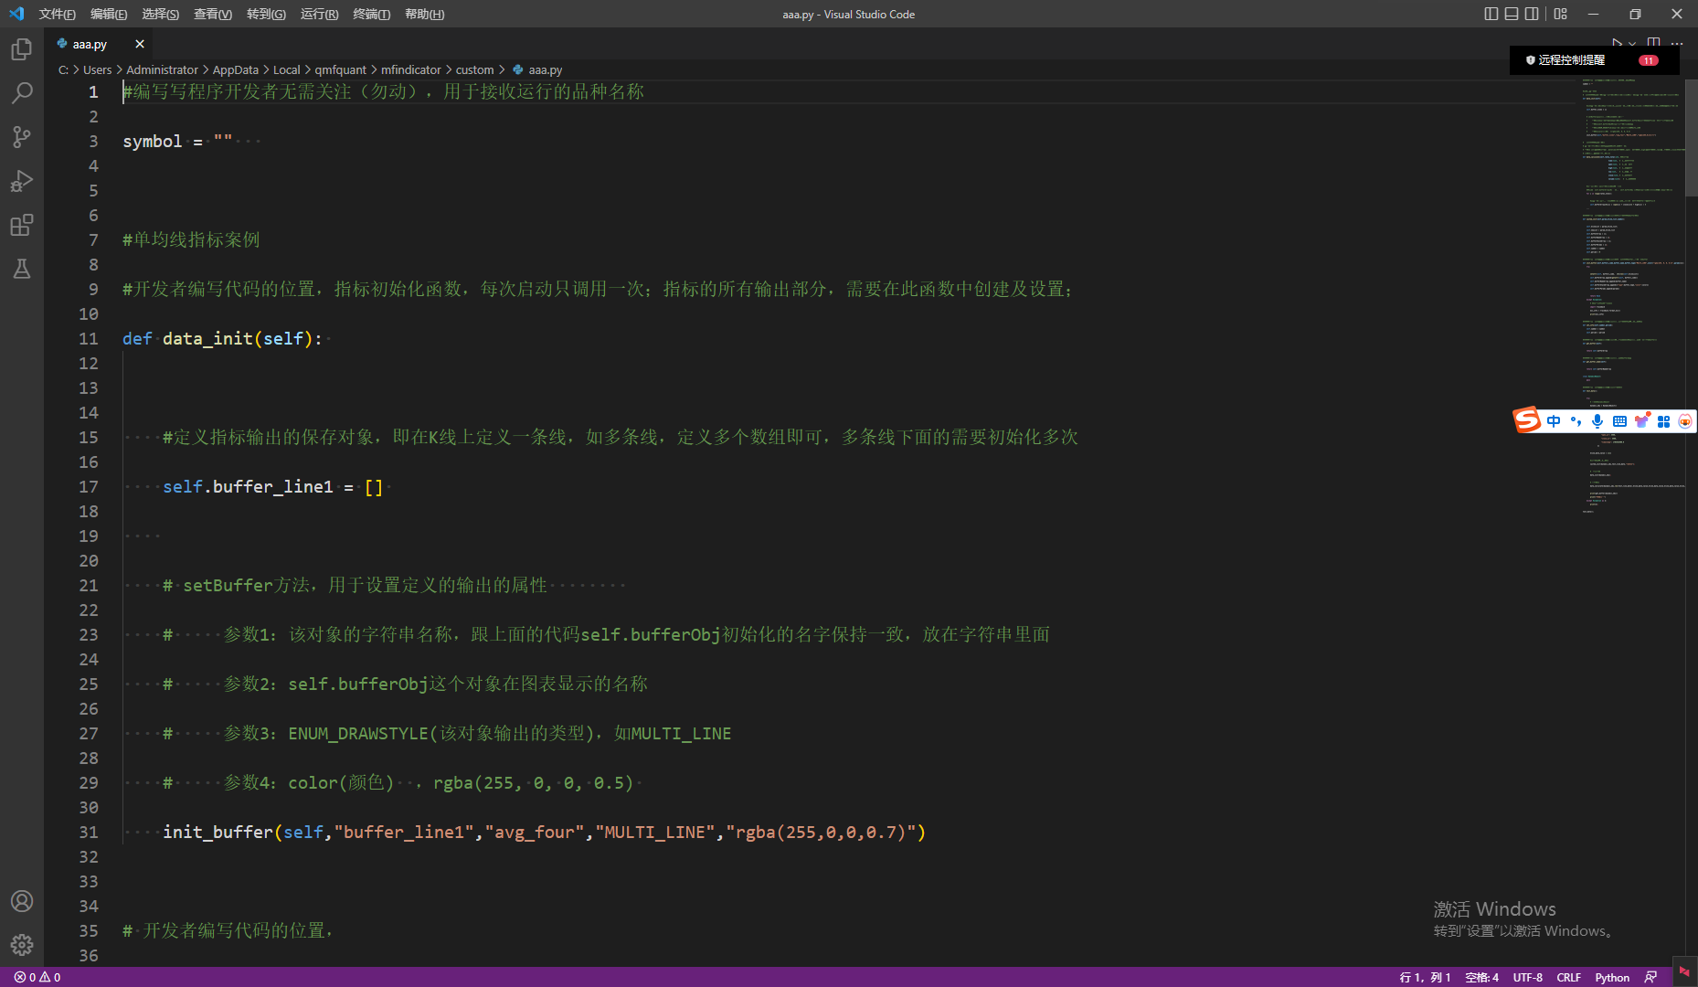Toggle Panel layout button
This screenshot has height=987, width=1698.
[1512, 14]
